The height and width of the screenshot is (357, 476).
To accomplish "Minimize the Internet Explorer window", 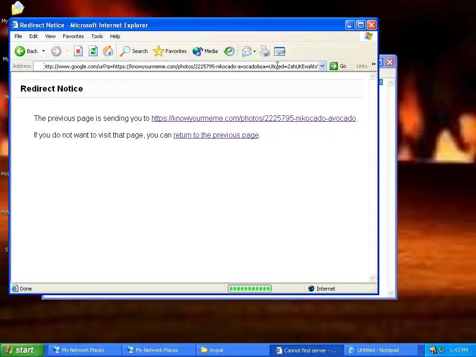I will (350, 25).
